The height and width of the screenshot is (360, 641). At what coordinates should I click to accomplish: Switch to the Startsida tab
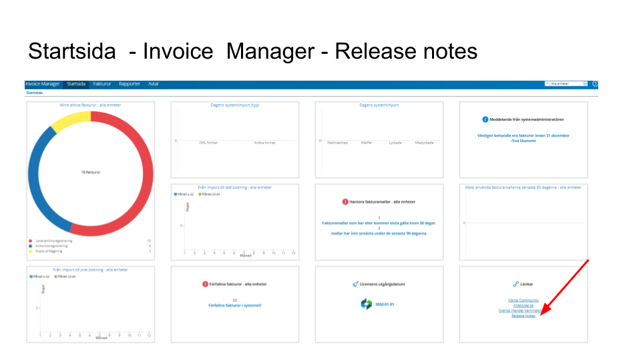click(76, 84)
